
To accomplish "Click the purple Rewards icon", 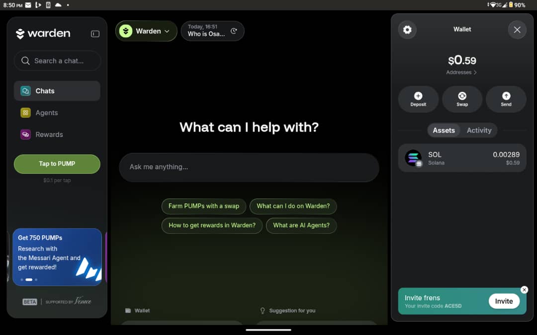I will 26,134.
